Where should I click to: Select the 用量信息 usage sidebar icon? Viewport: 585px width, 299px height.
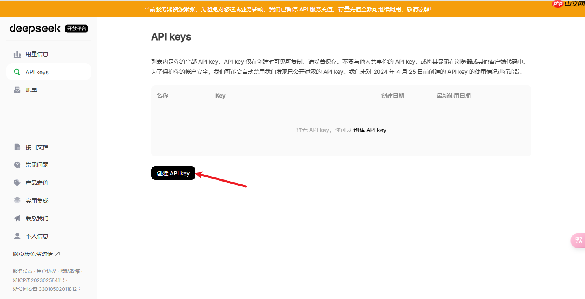17,54
